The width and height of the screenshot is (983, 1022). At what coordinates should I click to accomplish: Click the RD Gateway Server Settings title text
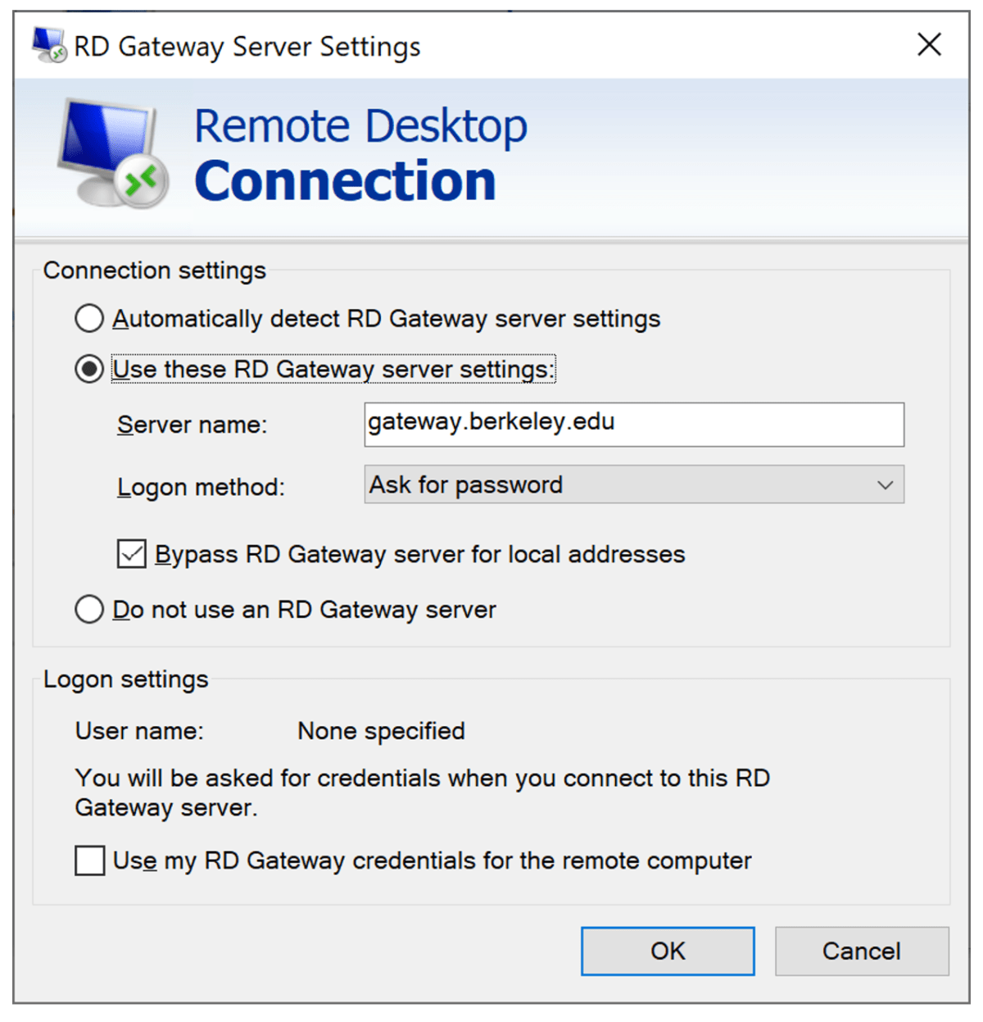tap(247, 47)
